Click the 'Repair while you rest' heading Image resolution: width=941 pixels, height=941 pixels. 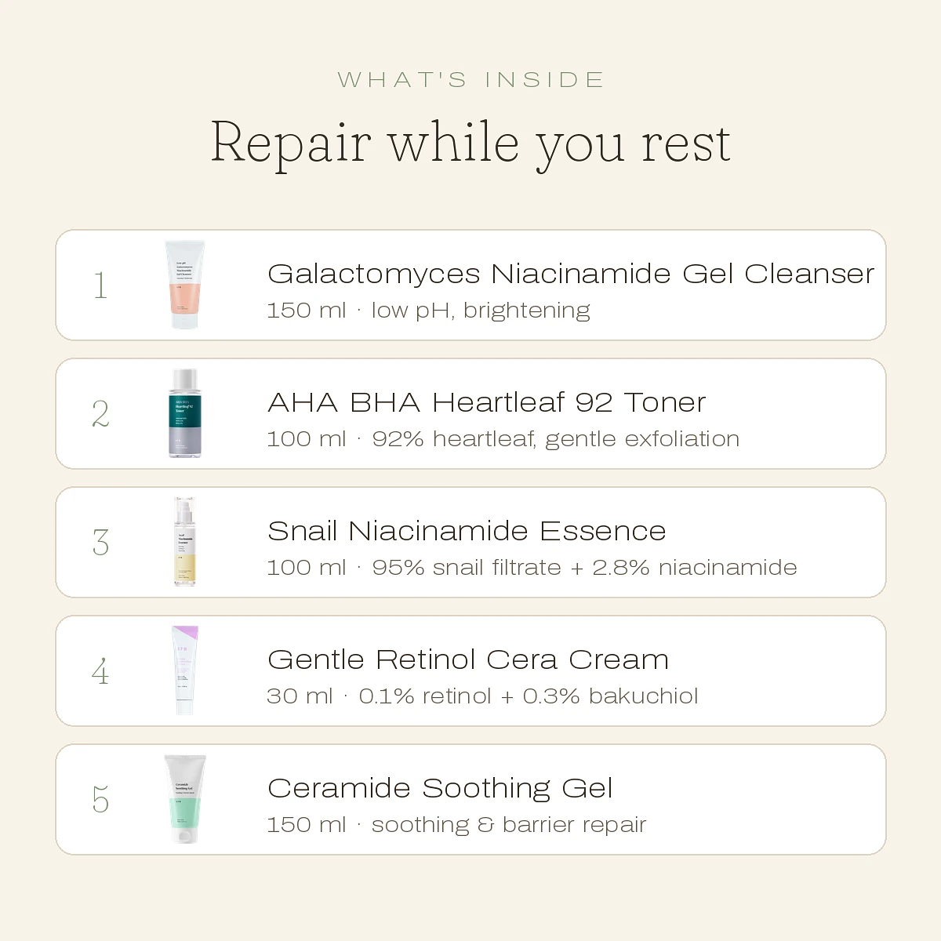(x=470, y=144)
